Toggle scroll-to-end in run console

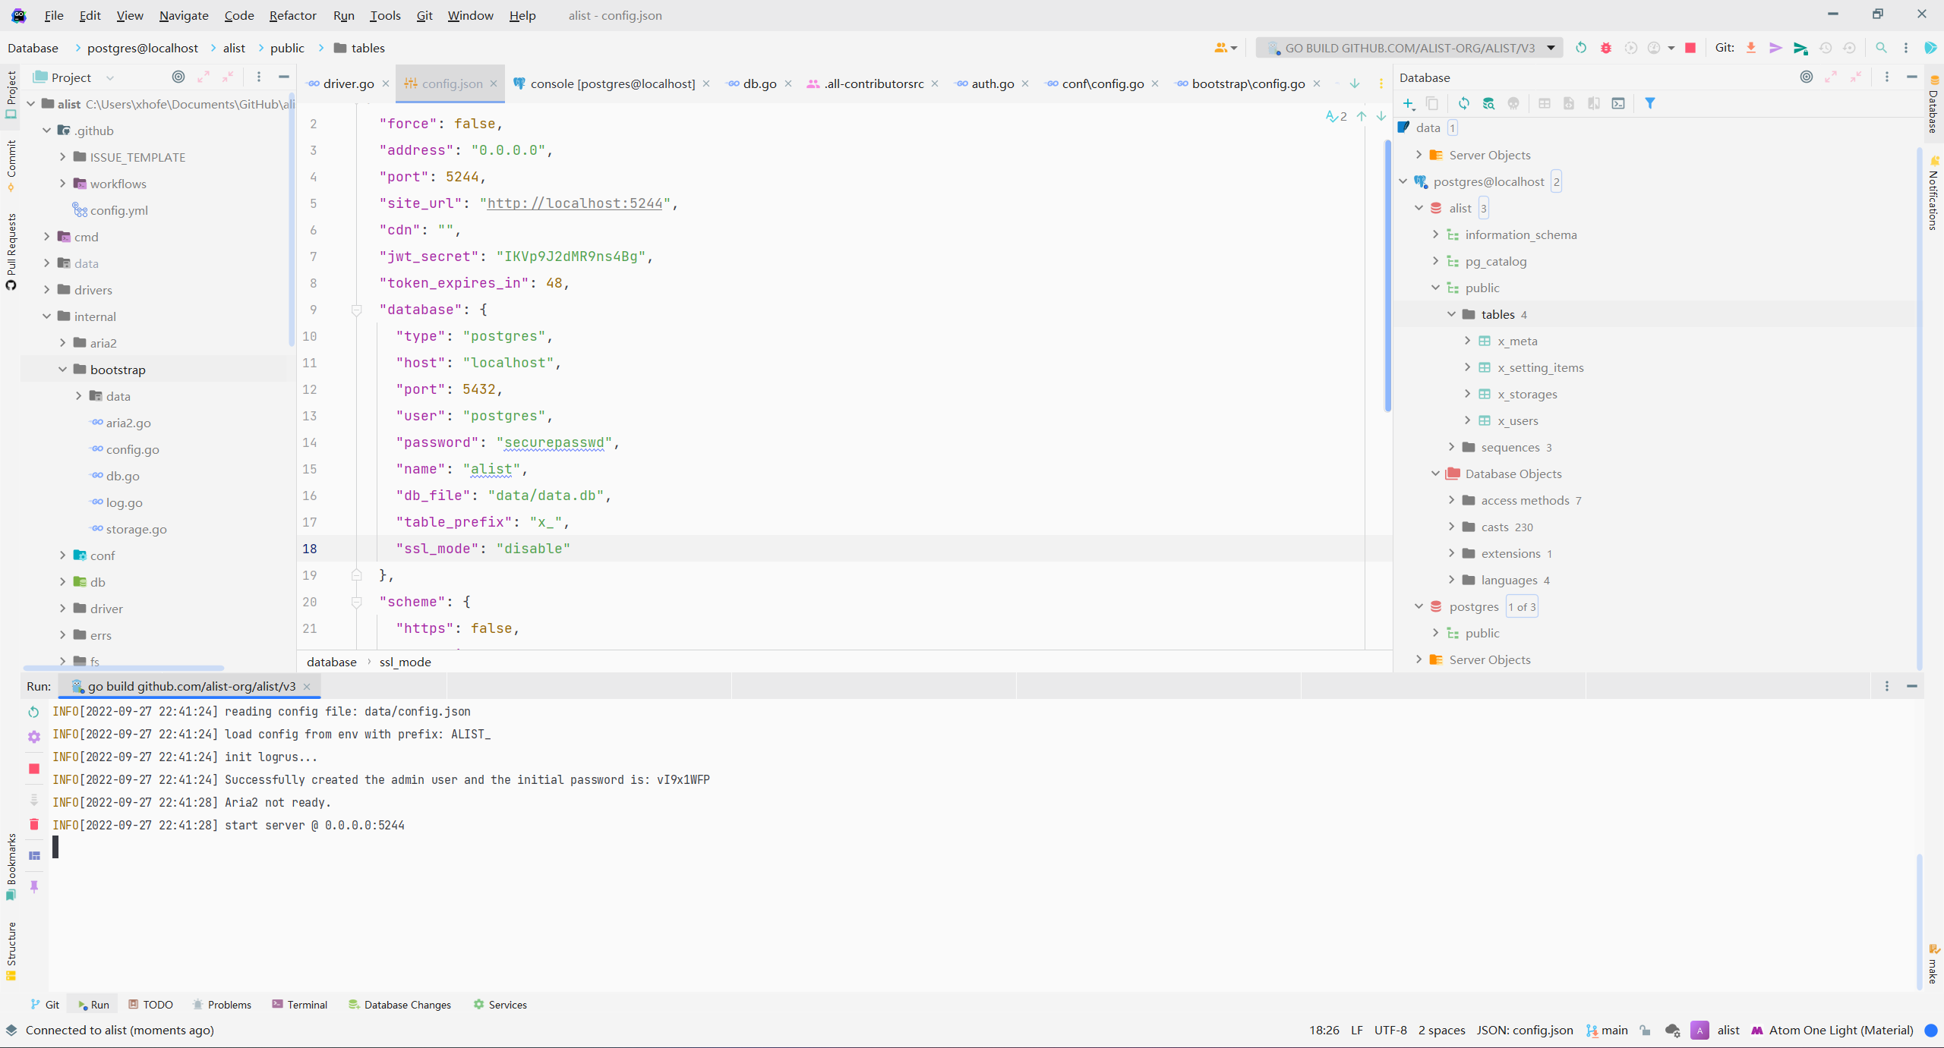[x=34, y=798]
